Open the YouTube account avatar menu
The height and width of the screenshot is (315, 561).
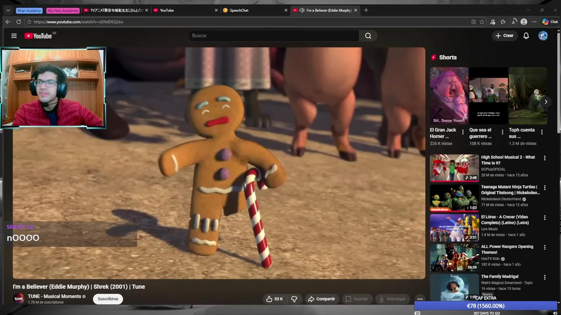(x=543, y=36)
